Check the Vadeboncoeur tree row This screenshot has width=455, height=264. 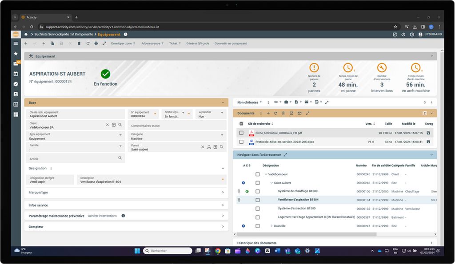click(x=257, y=174)
